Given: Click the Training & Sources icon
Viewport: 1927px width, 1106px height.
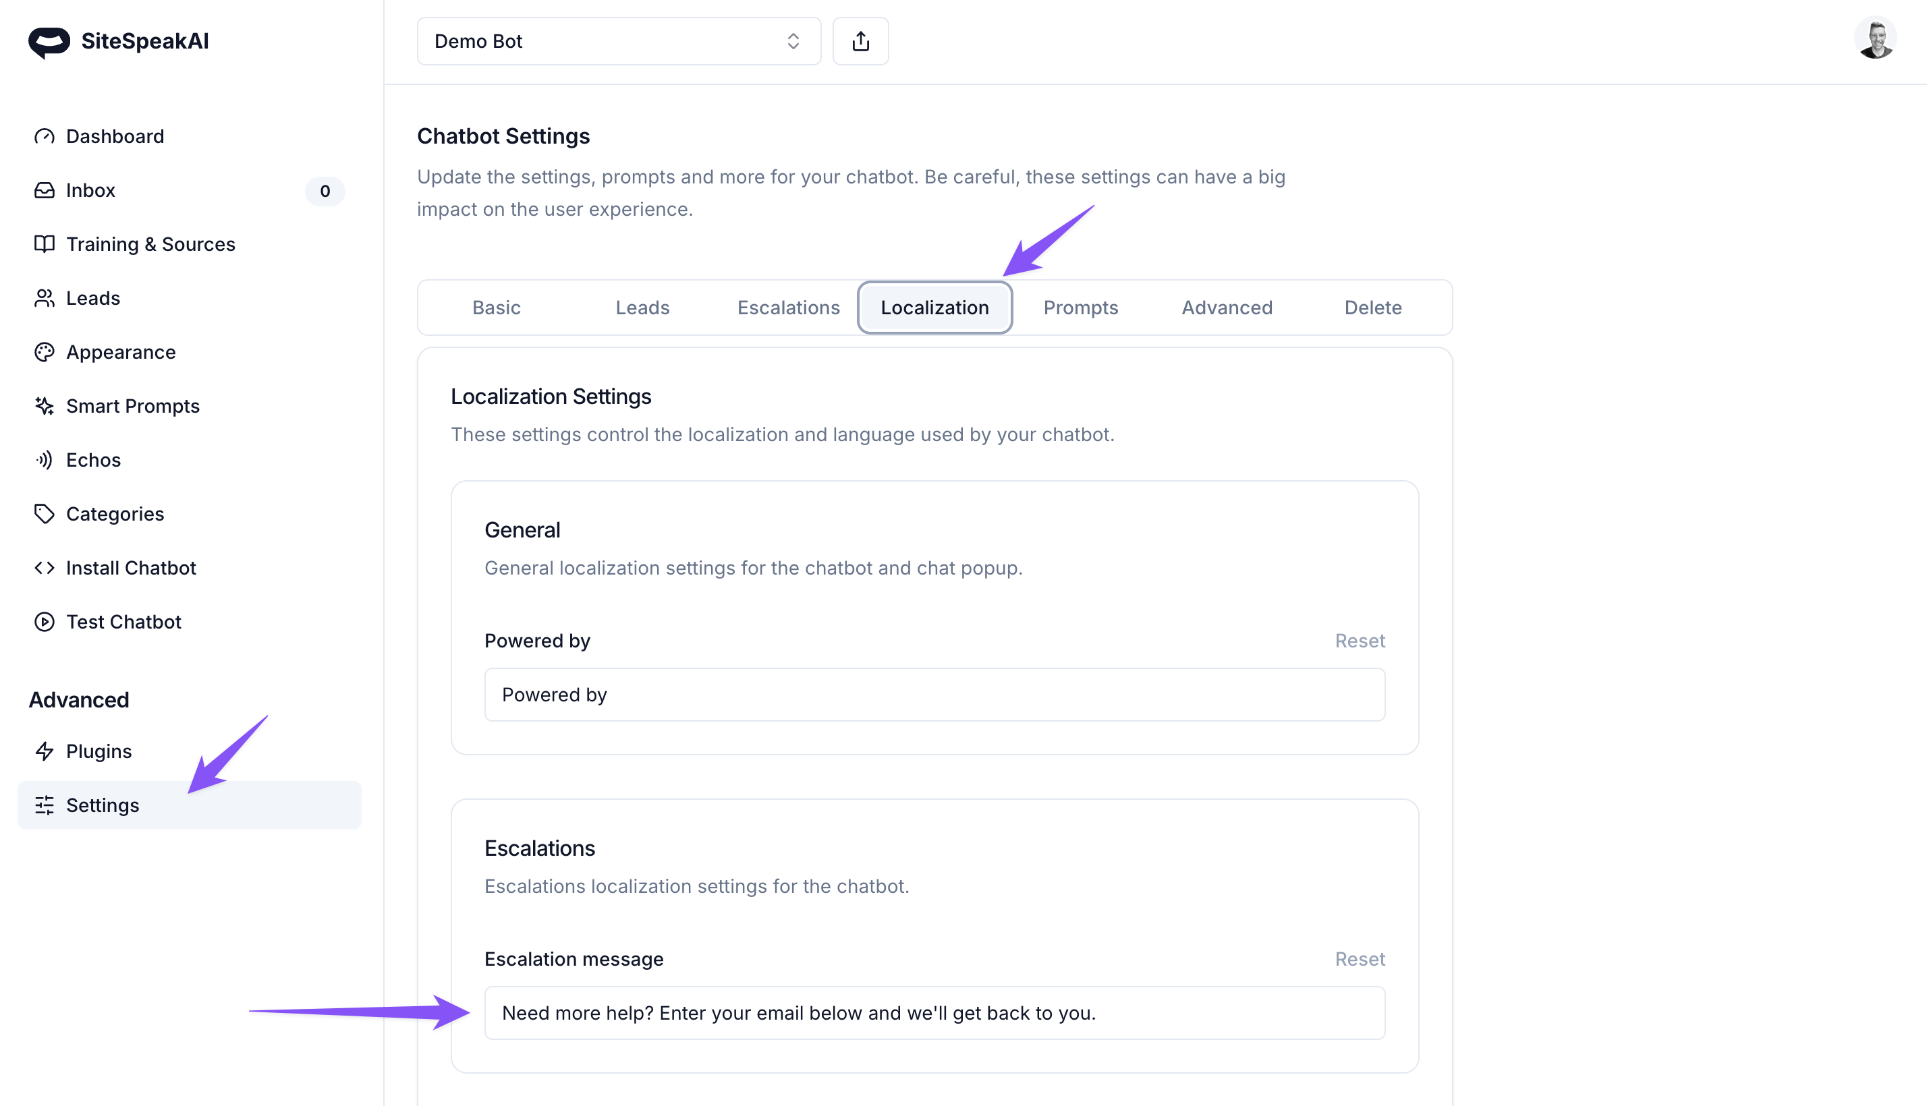Looking at the screenshot, I should (x=44, y=243).
